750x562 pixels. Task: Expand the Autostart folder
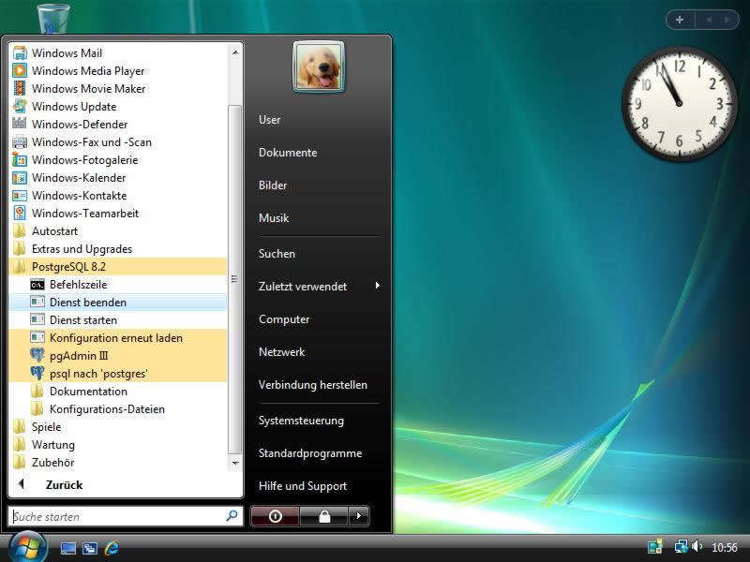pos(118,231)
